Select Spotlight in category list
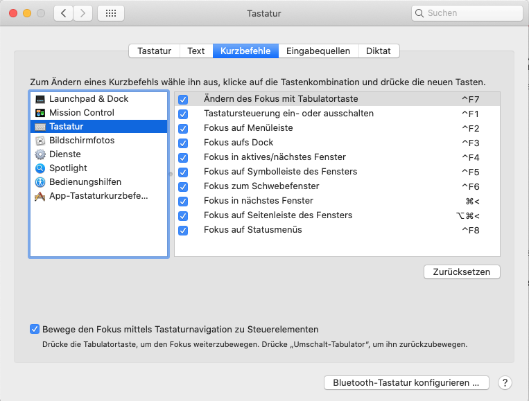The height and width of the screenshot is (401, 529). tap(99, 168)
